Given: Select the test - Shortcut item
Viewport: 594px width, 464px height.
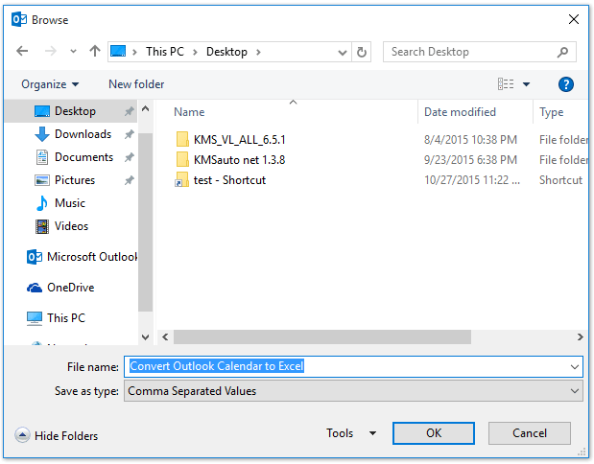Looking at the screenshot, I should coord(229,180).
